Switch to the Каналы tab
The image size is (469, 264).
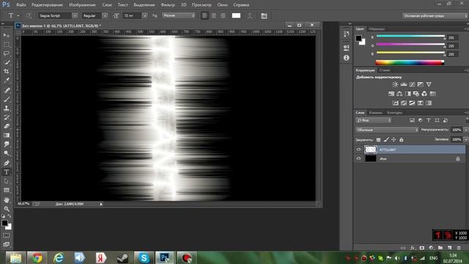[376, 112]
